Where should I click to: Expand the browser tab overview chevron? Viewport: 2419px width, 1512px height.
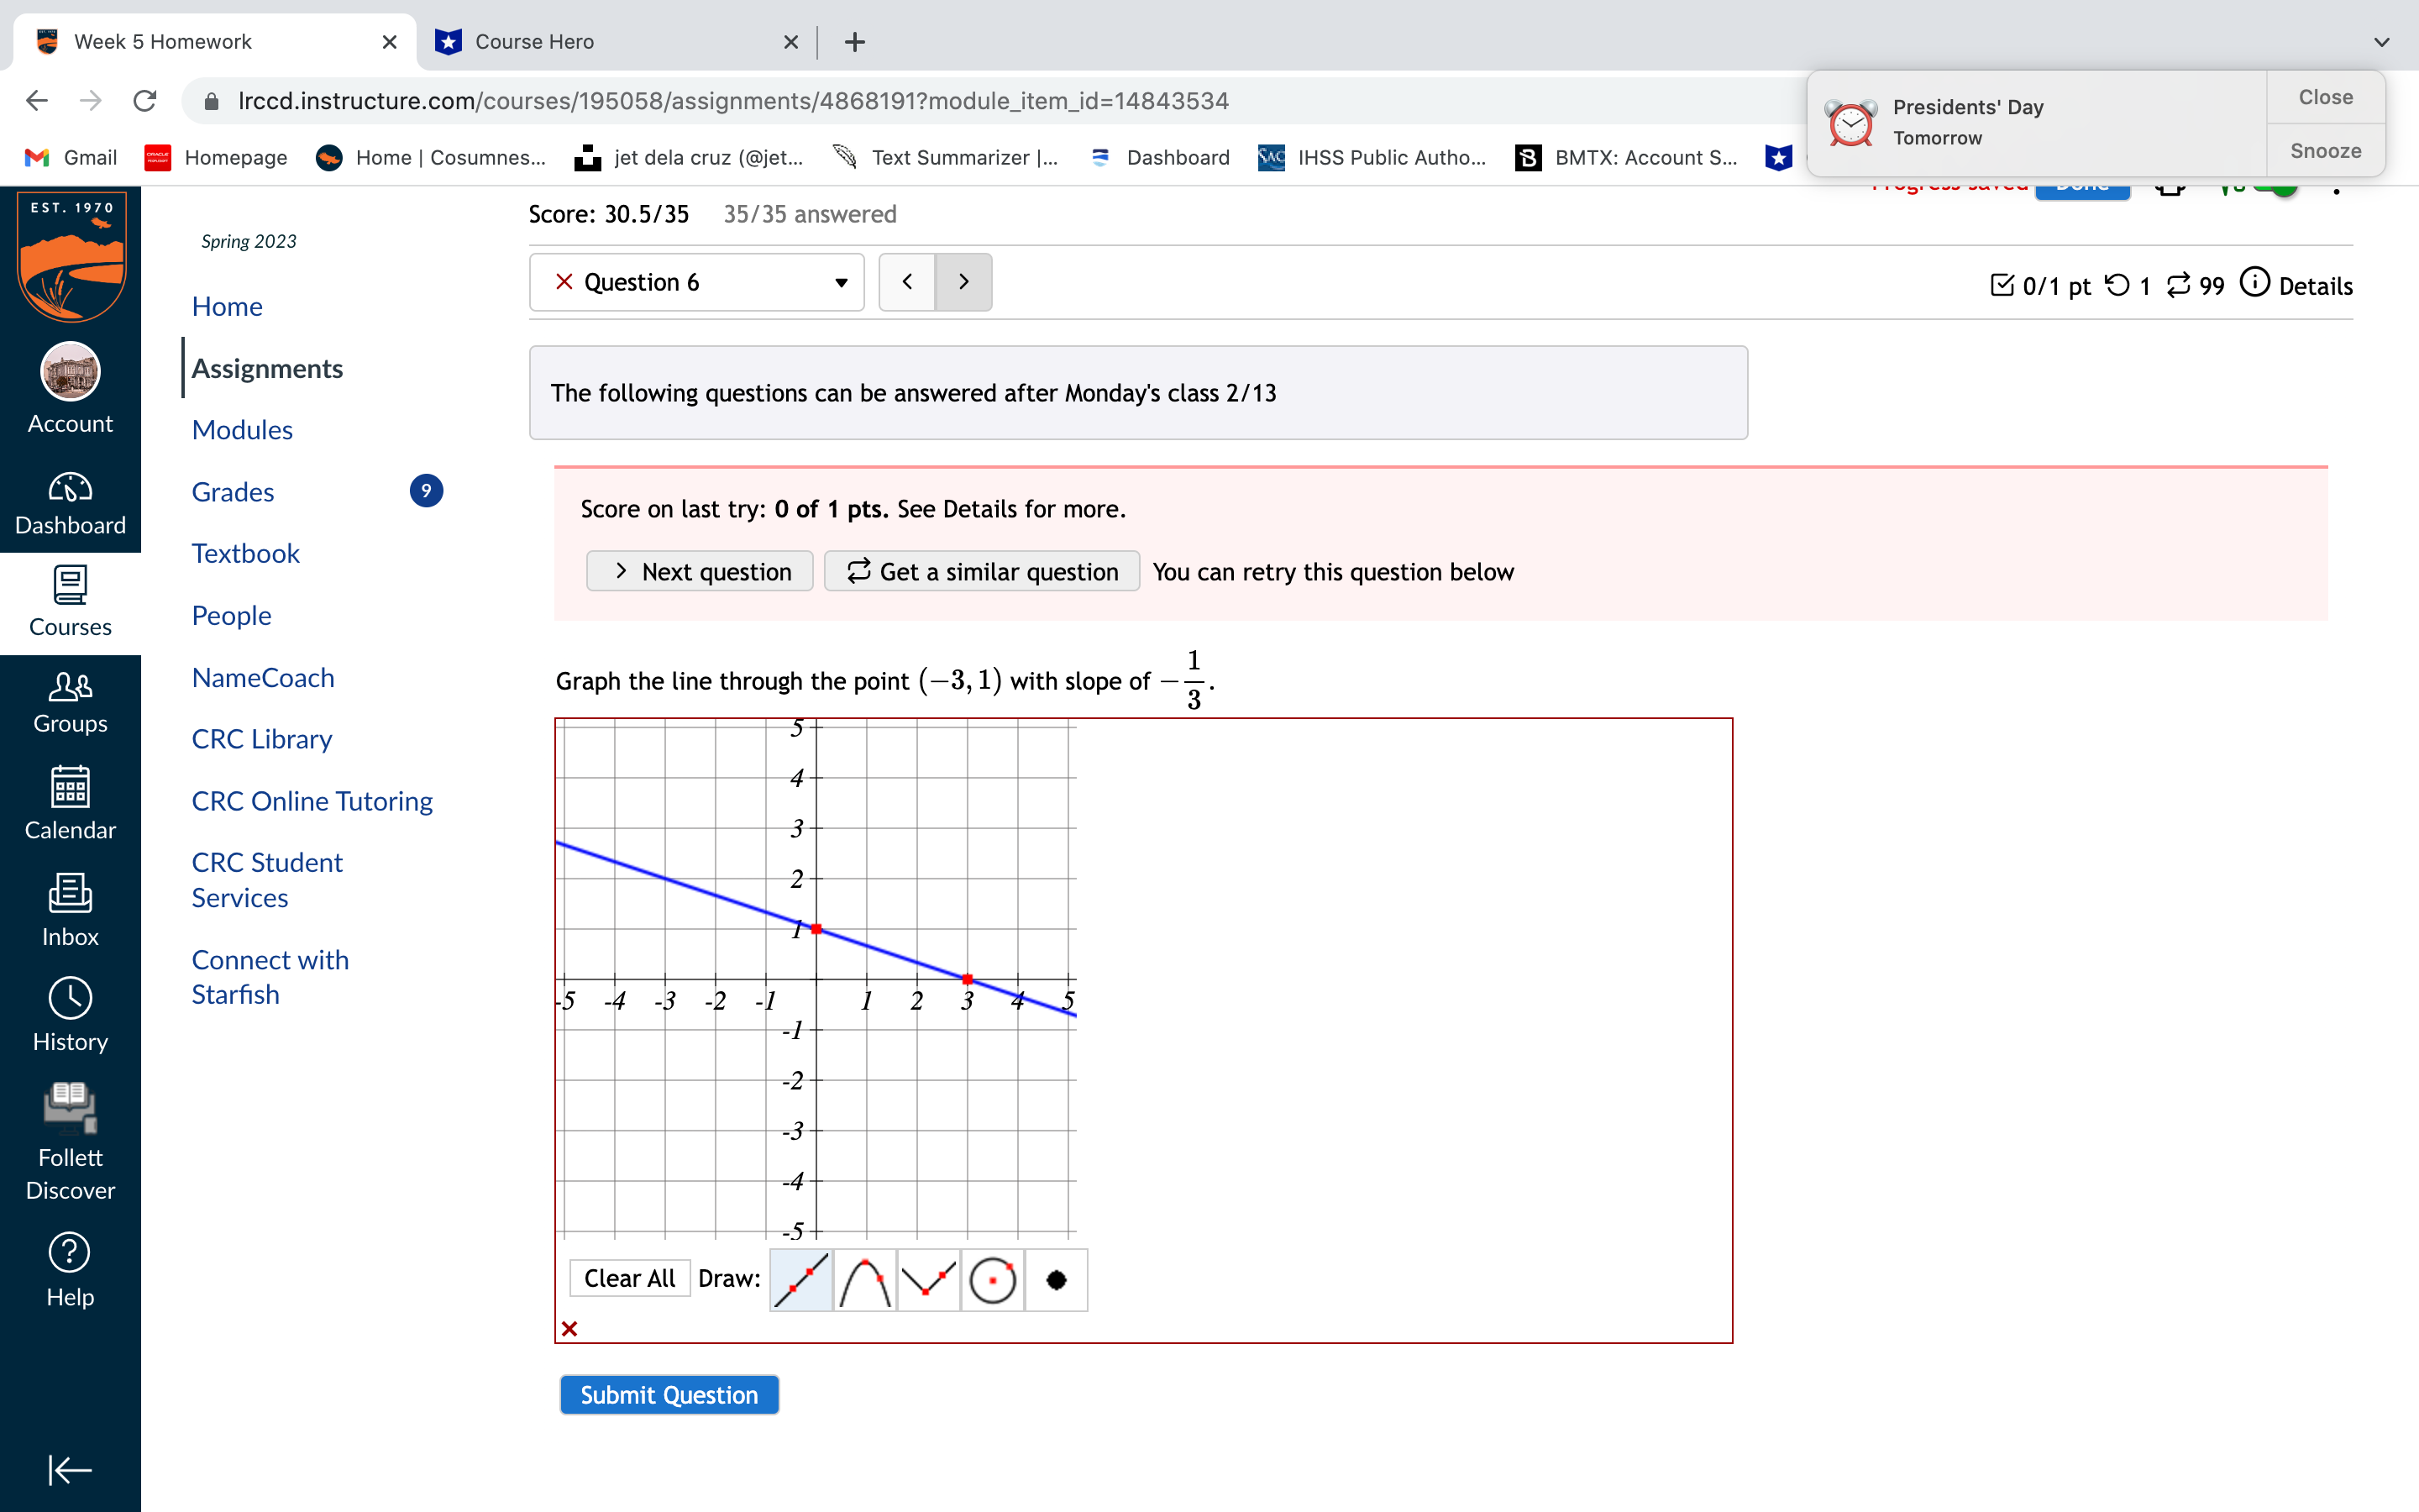pyautogui.click(x=2382, y=42)
